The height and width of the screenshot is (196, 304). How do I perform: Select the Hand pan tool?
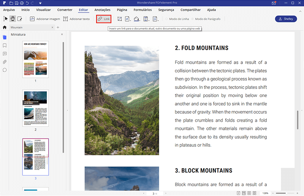[13, 19]
